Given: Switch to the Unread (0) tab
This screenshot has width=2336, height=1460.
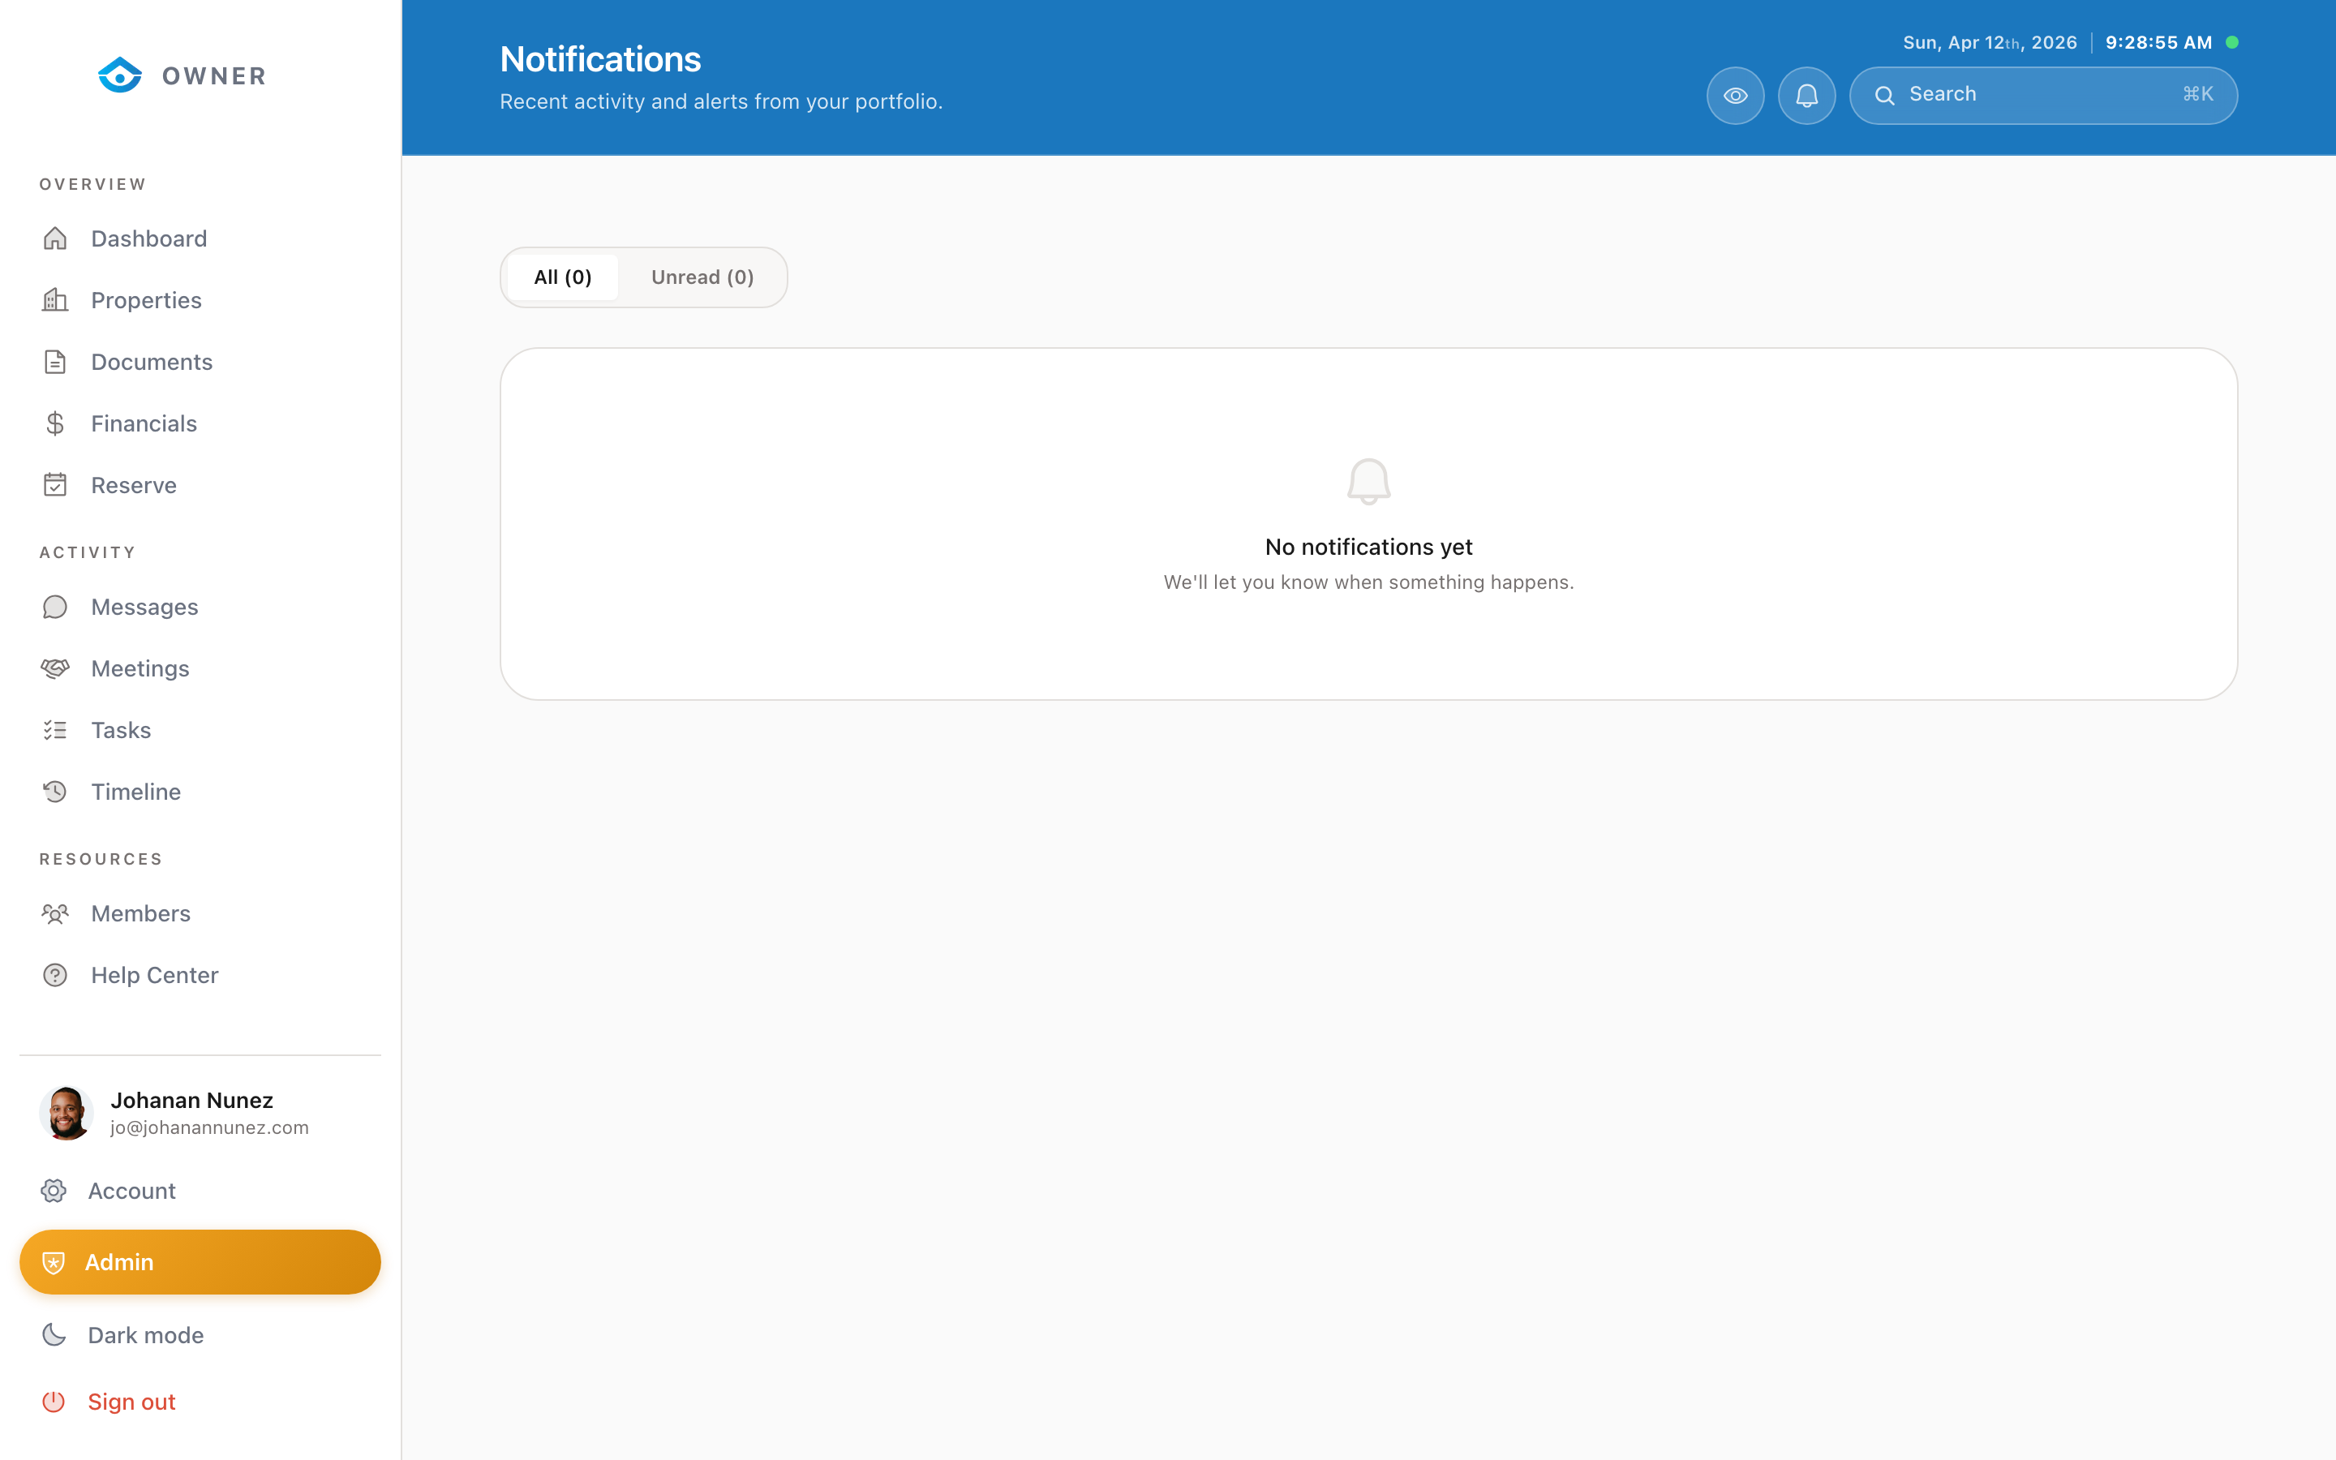Looking at the screenshot, I should tap(702, 277).
